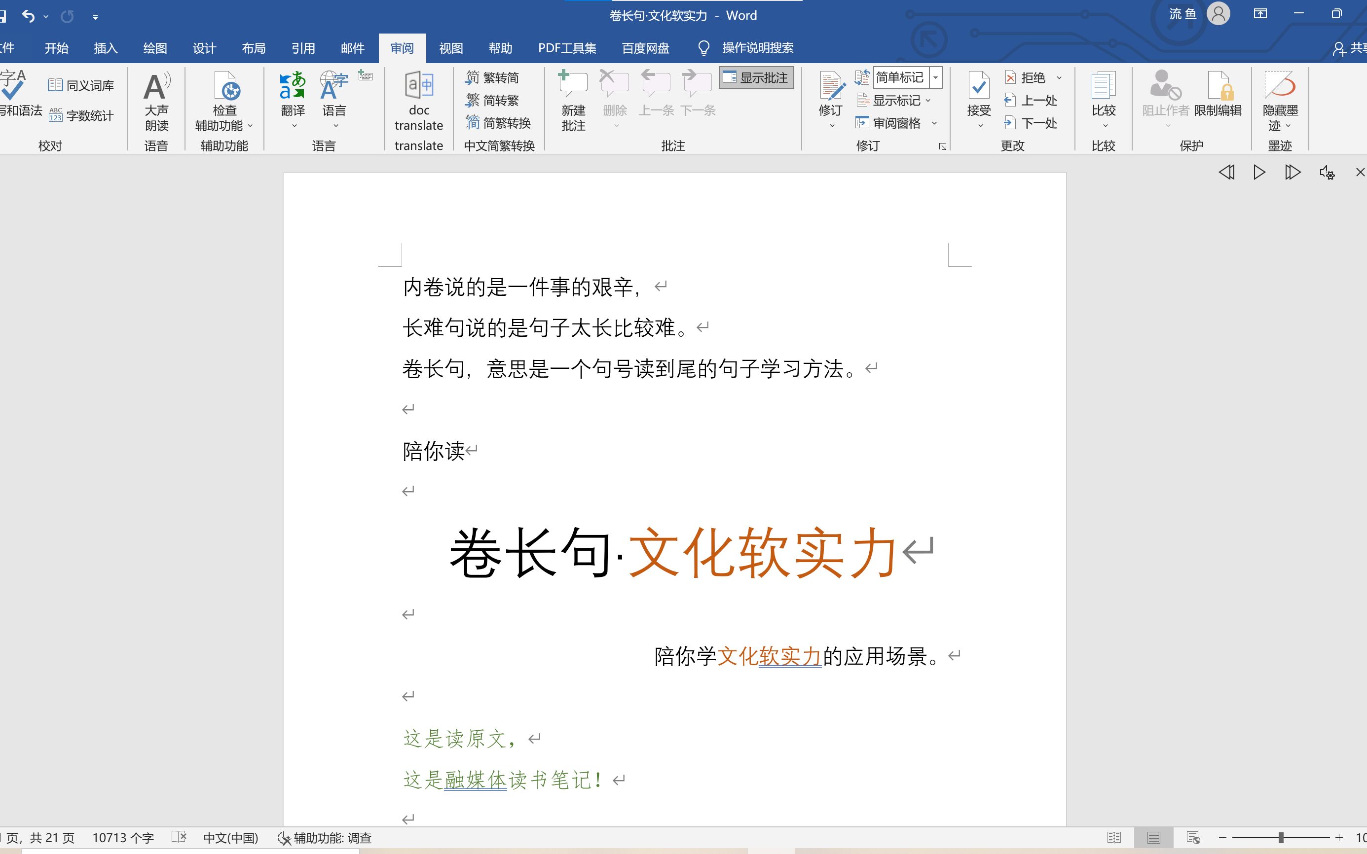
Task: Run Check Accessibility (检查辅助功能)
Action: click(x=224, y=101)
